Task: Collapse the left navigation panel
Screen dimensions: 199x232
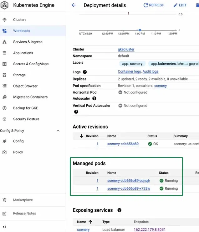Action: pyautogui.click(x=4, y=227)
